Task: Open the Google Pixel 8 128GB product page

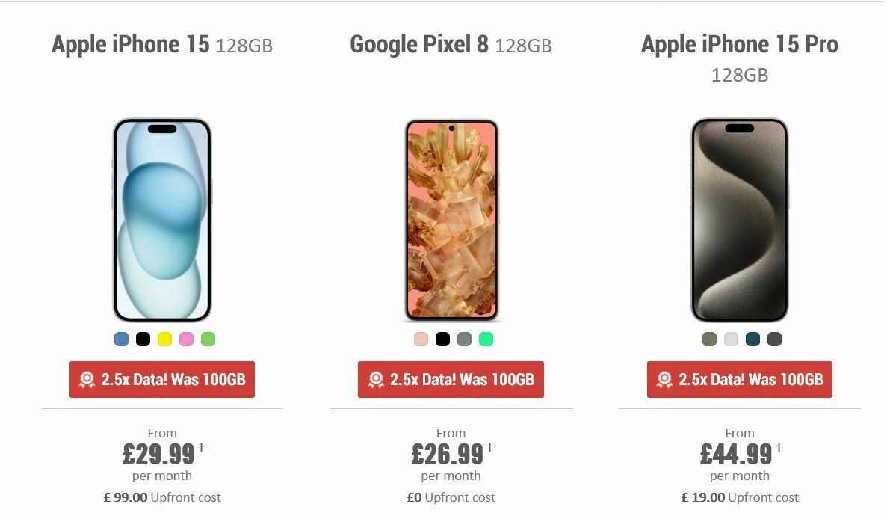Action: [451, 45]
